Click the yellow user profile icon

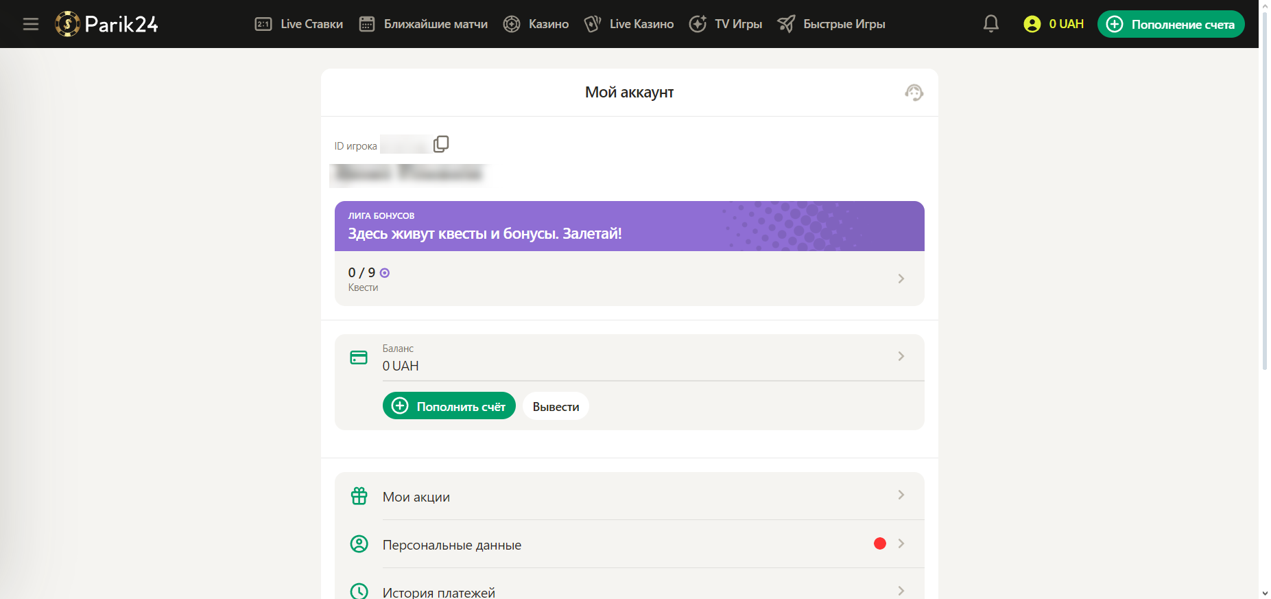[1032, 24]
